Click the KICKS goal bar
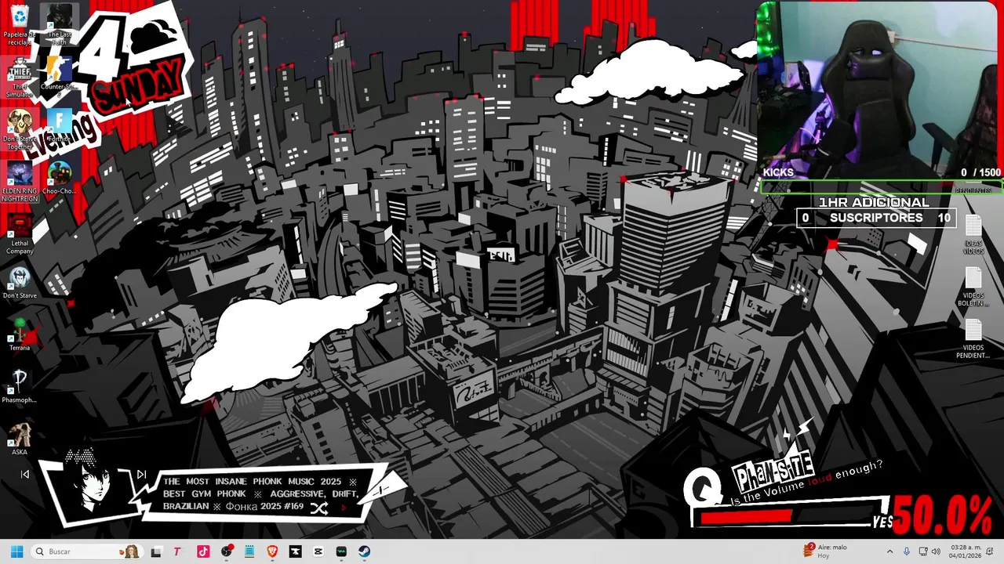 tap(880, 188)
